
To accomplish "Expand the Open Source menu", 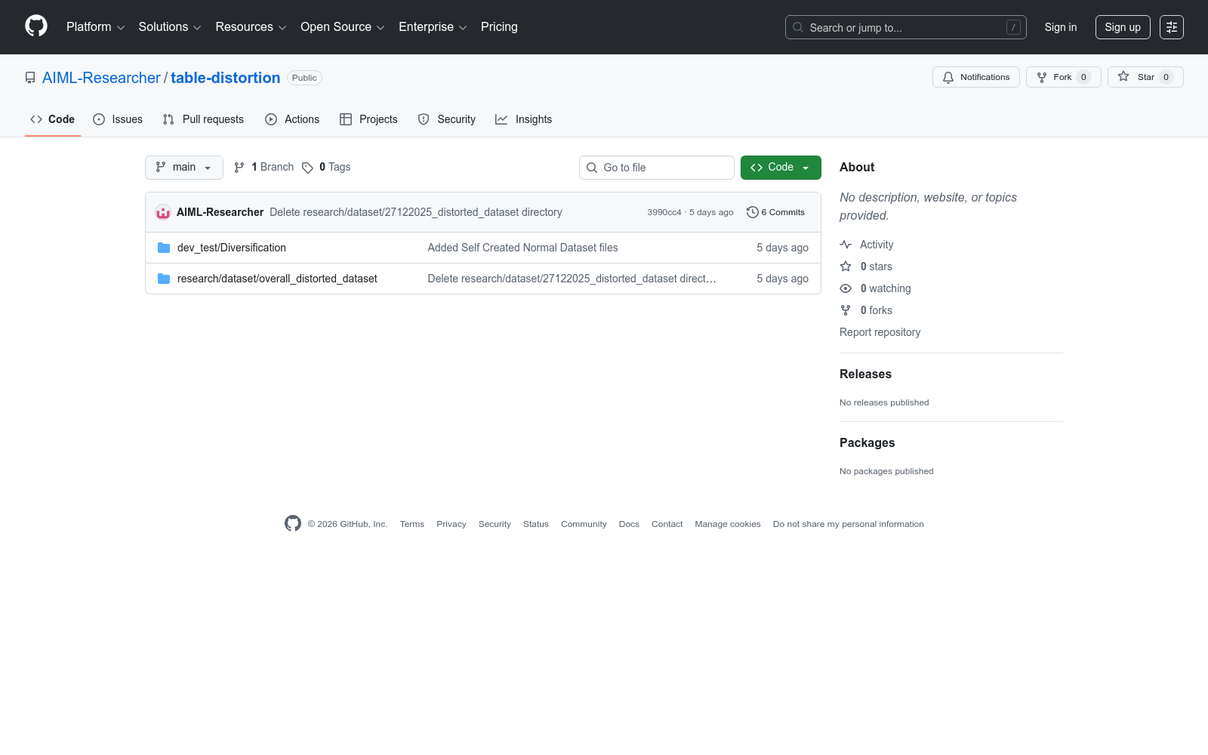I will 343,27.
